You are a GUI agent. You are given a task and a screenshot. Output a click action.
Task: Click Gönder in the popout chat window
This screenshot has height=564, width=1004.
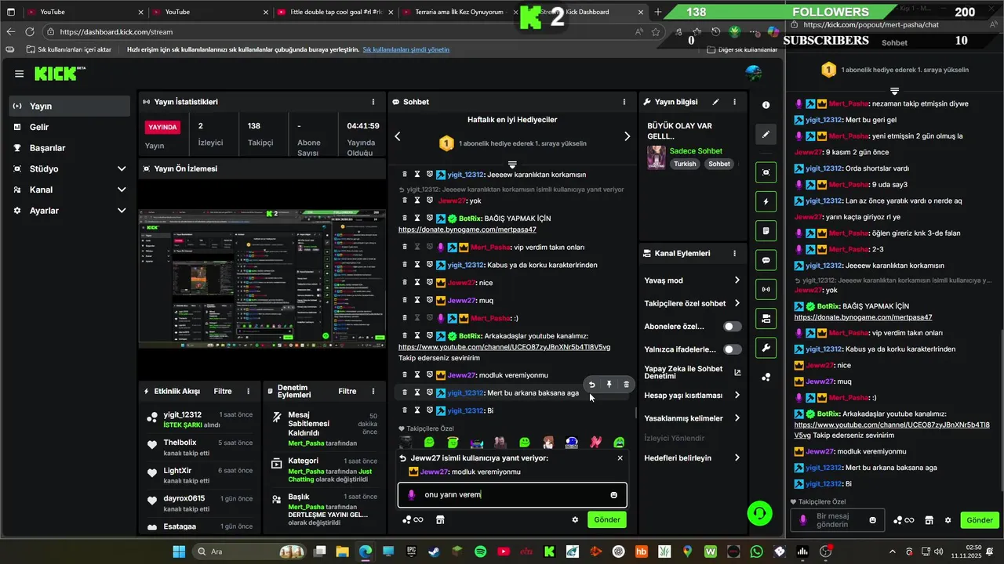(979, 520)
